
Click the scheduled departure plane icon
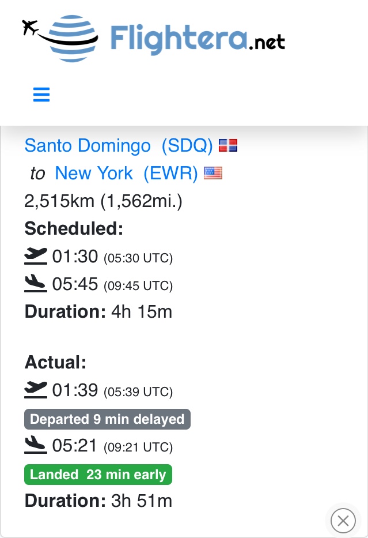point(36,257)
